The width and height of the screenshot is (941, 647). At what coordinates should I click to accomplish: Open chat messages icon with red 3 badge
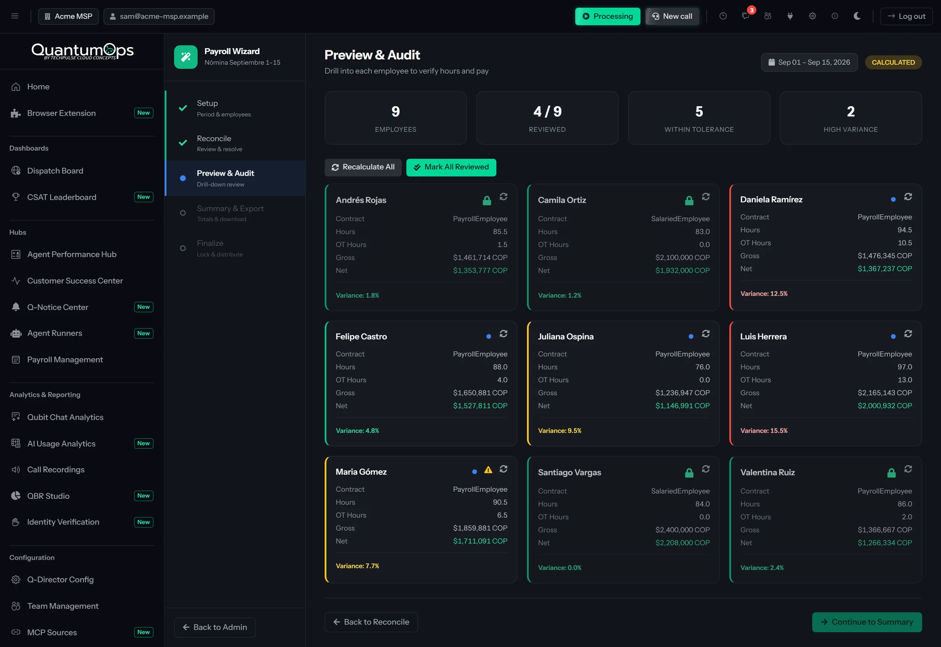point(745,16)
